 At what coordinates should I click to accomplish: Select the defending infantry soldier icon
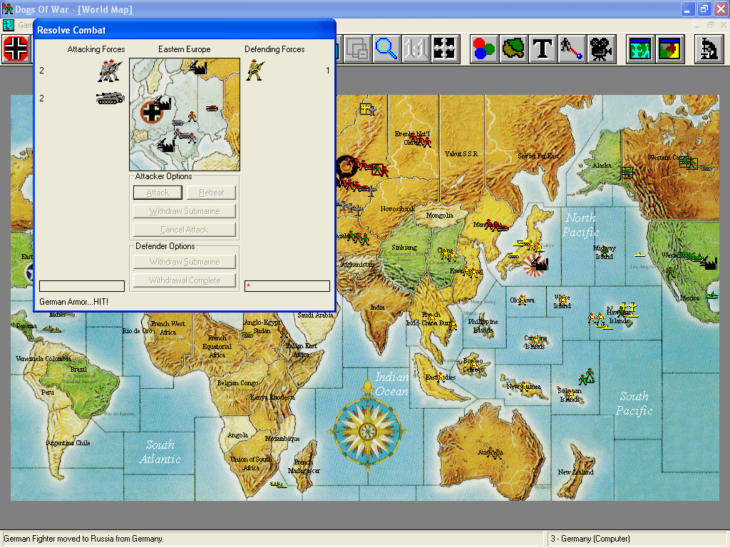click(255, 71)
